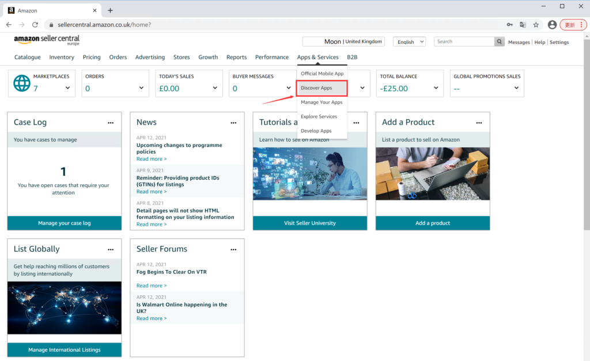Expand Total Balance dropdown
Viewport: 590px width, 361px height.
point(436,88)
